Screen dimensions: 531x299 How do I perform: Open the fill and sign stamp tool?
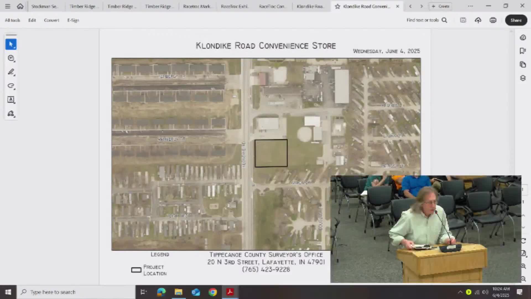pyautogui.click(x=11, y=114)
